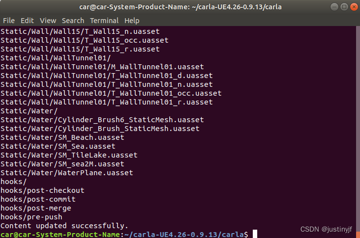The height and width of the screenshot is (238, 360).
Task: Click the hooks/pre-push output line
Action: 31,217
